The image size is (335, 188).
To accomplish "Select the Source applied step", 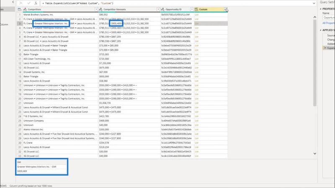I will (331, 36).
